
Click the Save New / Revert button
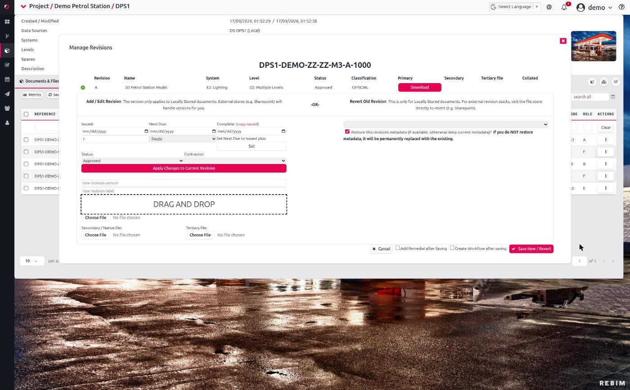pyautogui.click(x=531, y=249)
